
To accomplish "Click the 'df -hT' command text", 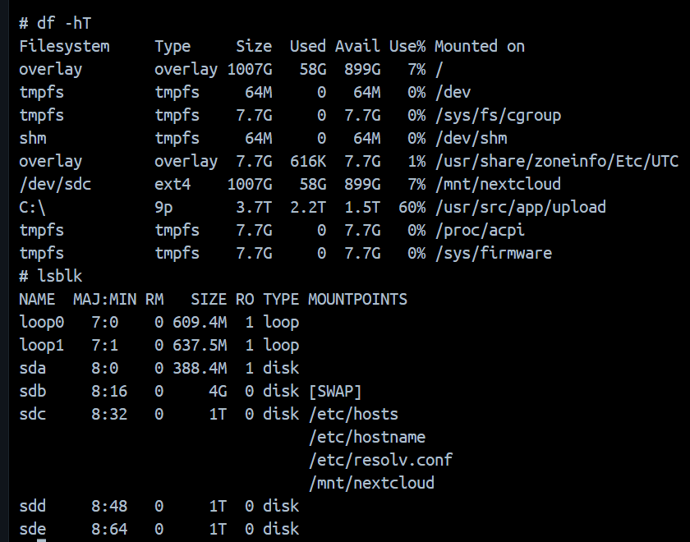I will click(64, 23).
